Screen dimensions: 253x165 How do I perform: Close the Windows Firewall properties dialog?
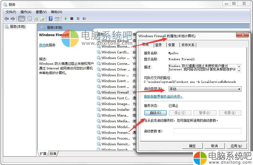click(242, 35)
